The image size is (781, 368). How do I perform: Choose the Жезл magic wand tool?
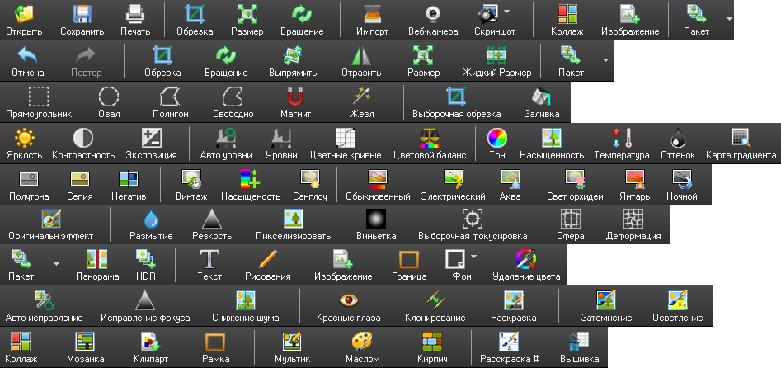coord(360,96)
